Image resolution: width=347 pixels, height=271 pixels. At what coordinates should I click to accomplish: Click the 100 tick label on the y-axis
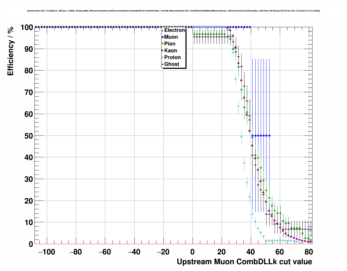coord(27,27)
